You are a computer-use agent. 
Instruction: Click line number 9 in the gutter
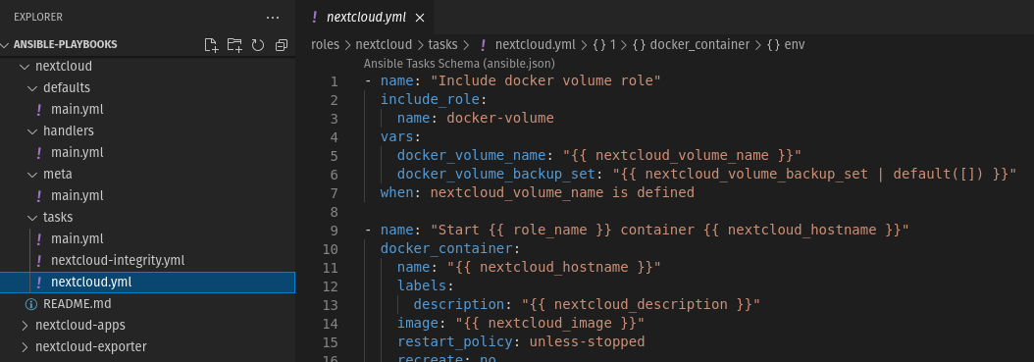click(334, 231)
